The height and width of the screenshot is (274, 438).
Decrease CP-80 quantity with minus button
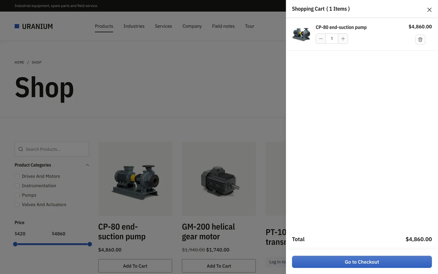click(321, 39)
